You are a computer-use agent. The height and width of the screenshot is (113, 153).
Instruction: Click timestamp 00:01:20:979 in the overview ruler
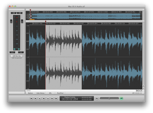[x=75, y=12]
